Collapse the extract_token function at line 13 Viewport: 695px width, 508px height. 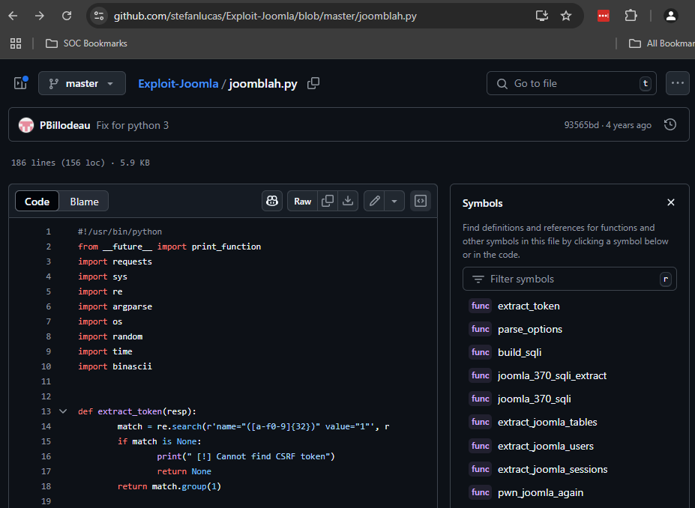(63, 411)
